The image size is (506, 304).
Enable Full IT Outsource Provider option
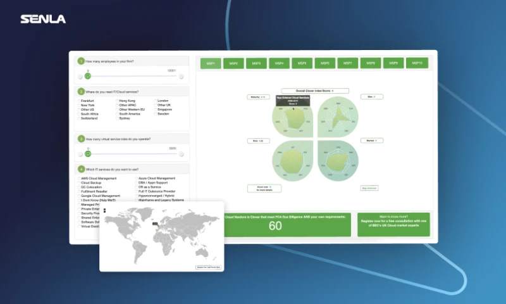136,191
